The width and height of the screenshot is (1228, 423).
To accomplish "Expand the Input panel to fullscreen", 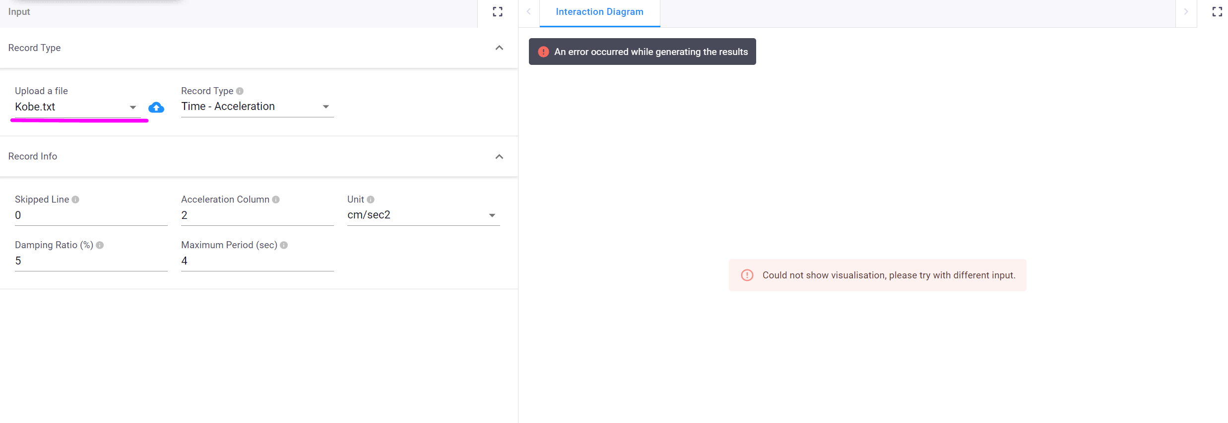I will pyautogui.click(x=498, y=12).
